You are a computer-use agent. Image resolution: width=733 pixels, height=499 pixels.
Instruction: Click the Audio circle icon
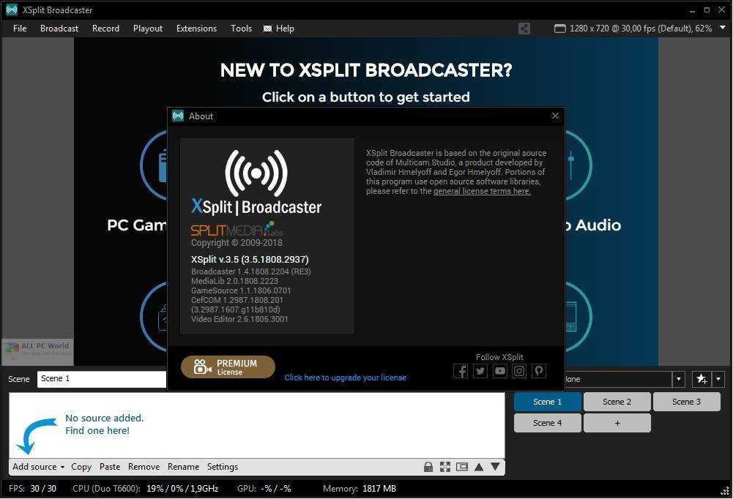point(578,165)
